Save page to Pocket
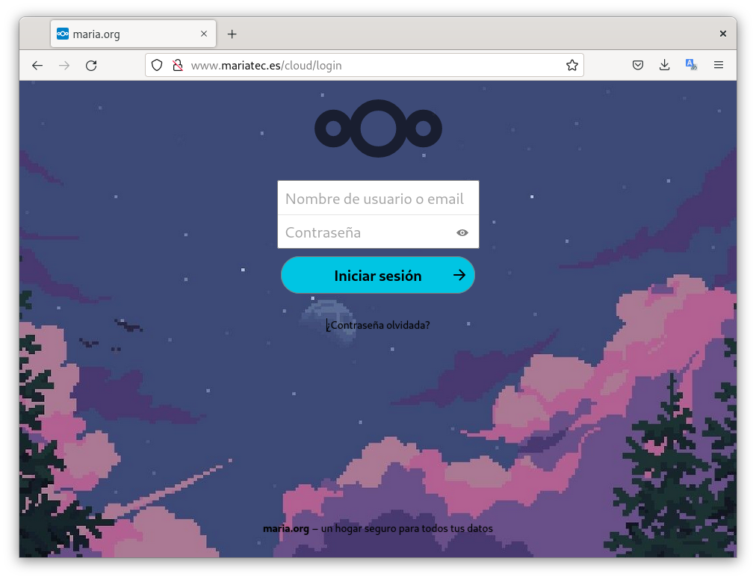This screenshot has height=579, width=756. tap(638, 66)
